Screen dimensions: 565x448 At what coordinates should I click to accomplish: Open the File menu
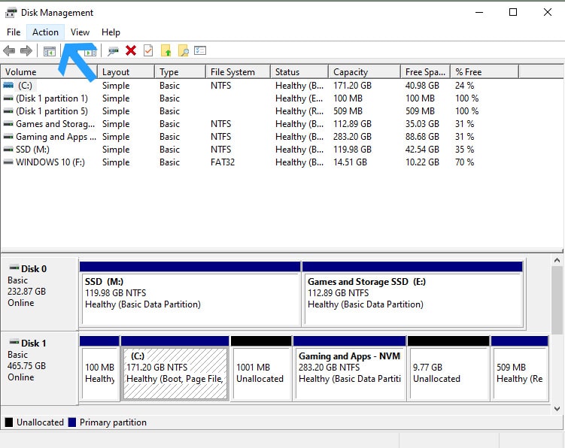click(x=14, y=32)
